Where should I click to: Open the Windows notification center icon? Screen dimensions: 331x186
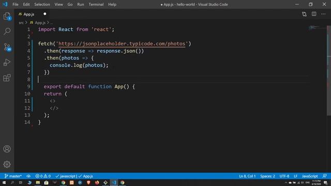[x=326, y=183]
